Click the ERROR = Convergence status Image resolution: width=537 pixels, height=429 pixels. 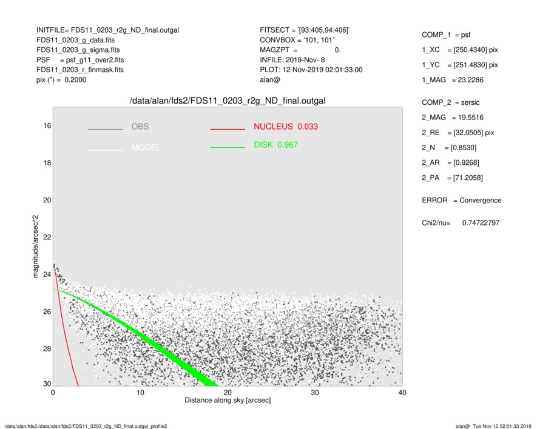[x=462, y=201]
